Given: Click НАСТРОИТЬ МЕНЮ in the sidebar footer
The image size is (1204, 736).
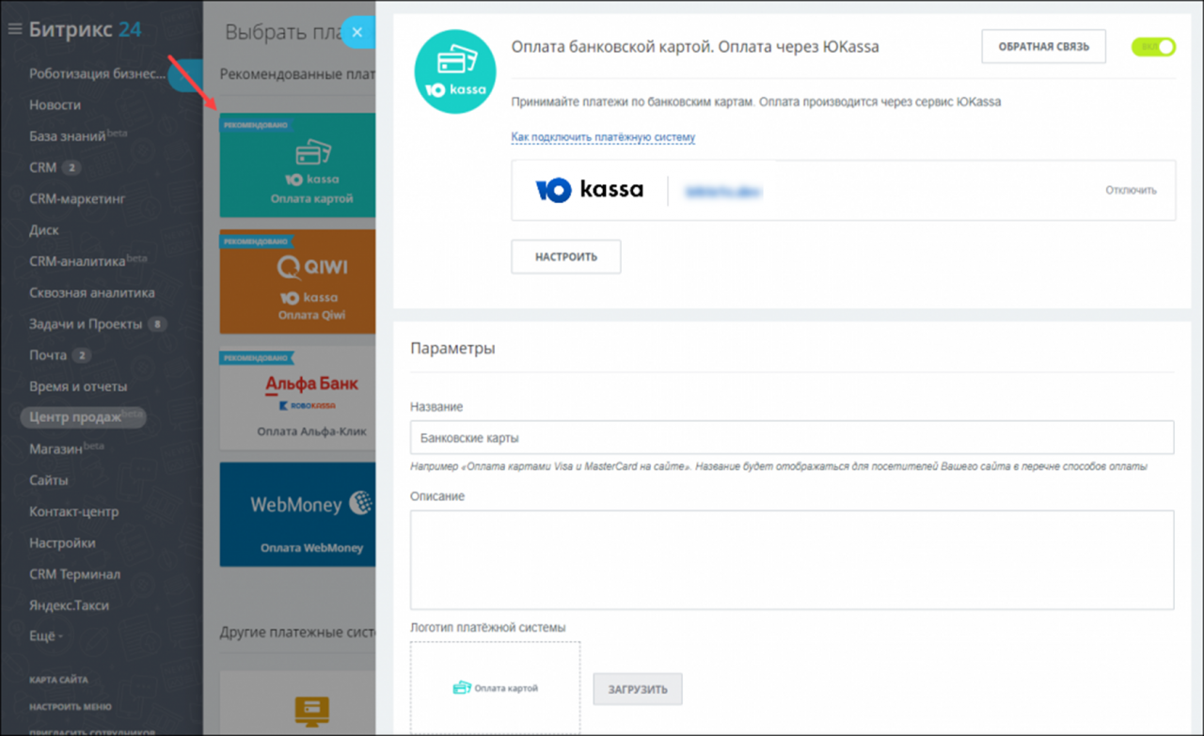Looking at the screenshot, I should pos(70,707).
